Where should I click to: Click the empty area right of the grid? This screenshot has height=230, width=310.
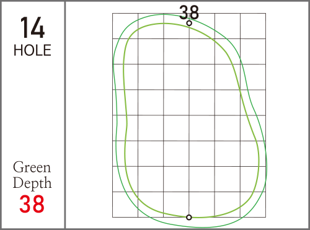click(287, 115)
